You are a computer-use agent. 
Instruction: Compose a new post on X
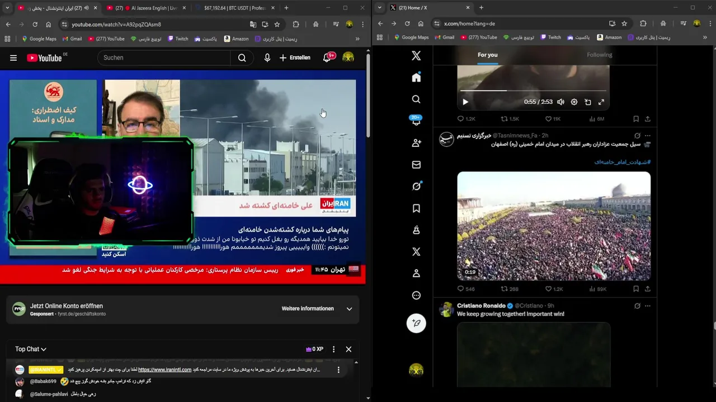tap(416, 323)
